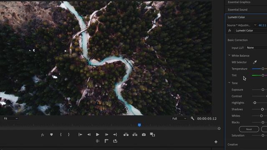
Task: Go to Out point button
Action: point(115,135)
